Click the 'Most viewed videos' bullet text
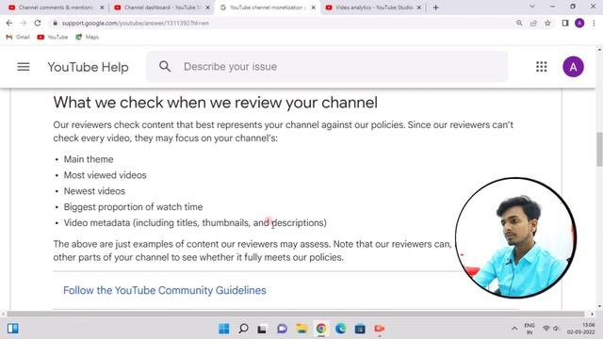This screenshot has width=603, height=339. point(105,175)
